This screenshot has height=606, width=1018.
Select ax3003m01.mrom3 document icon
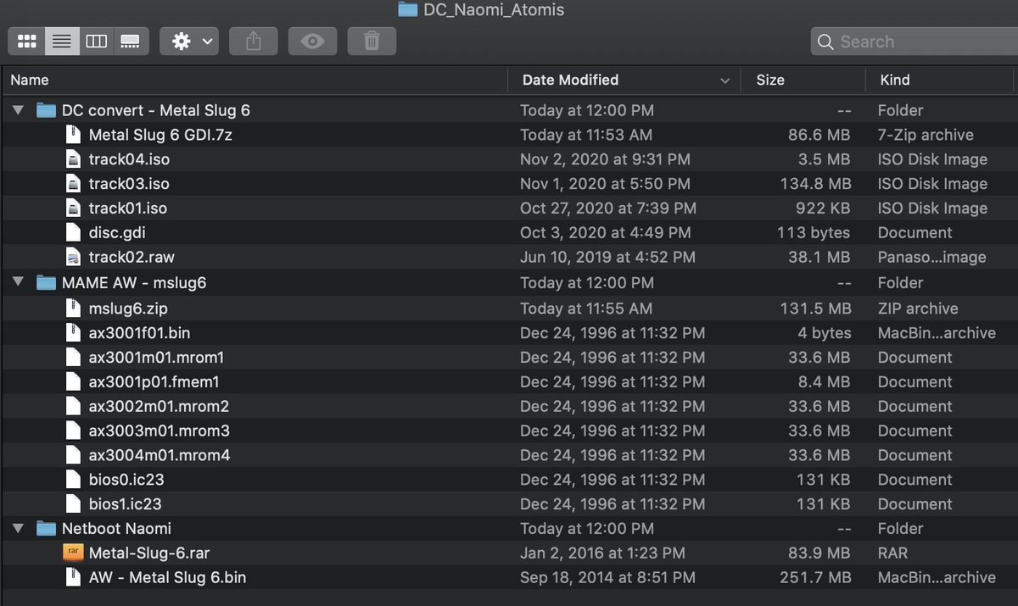tap(73, 431)
